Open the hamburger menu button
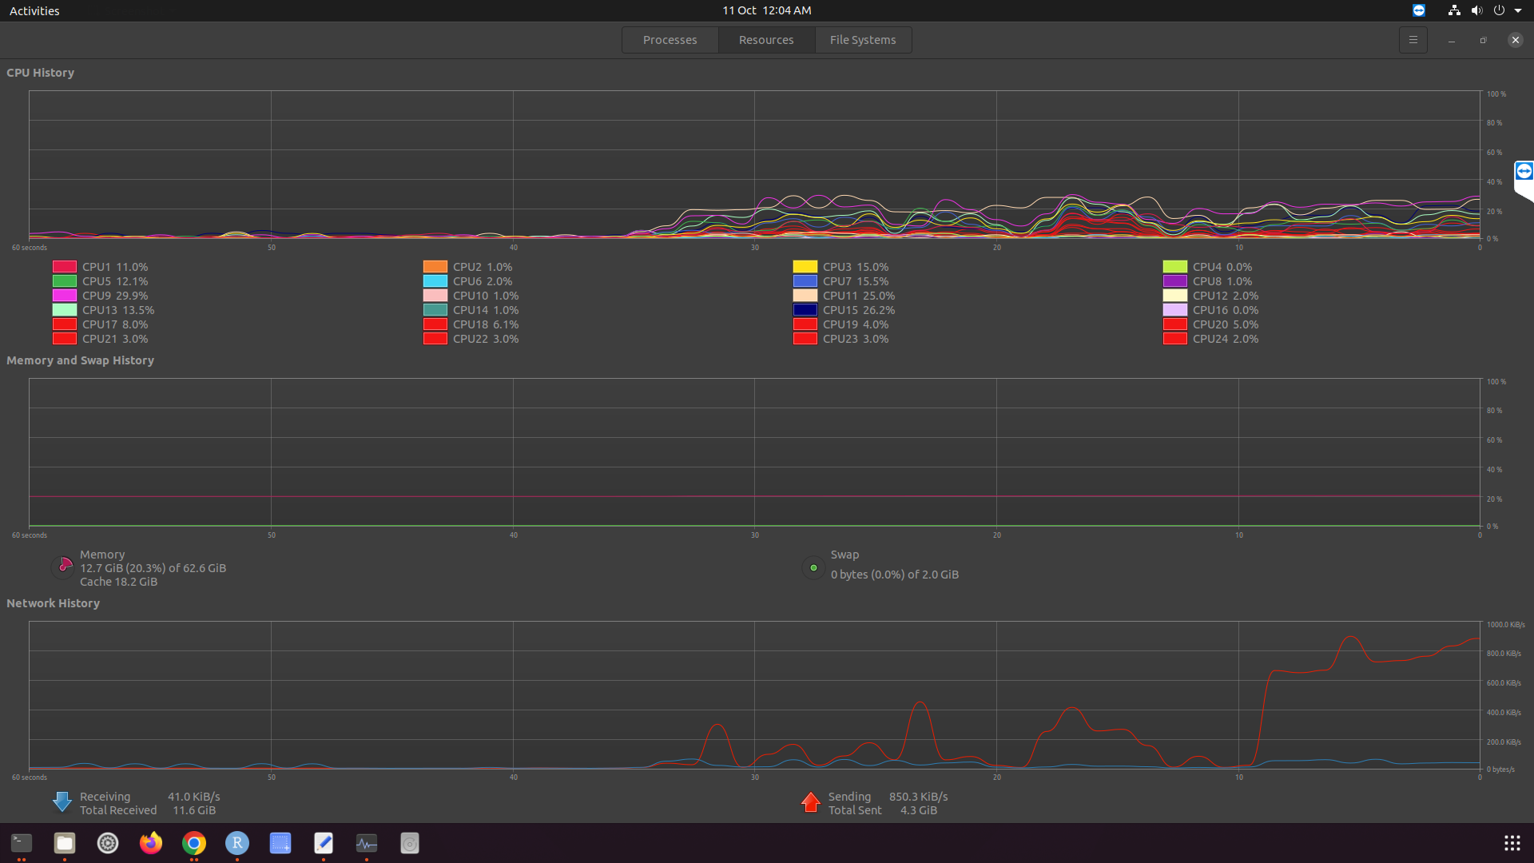This screenshot has width=1534, height=863. (1413, 40)
